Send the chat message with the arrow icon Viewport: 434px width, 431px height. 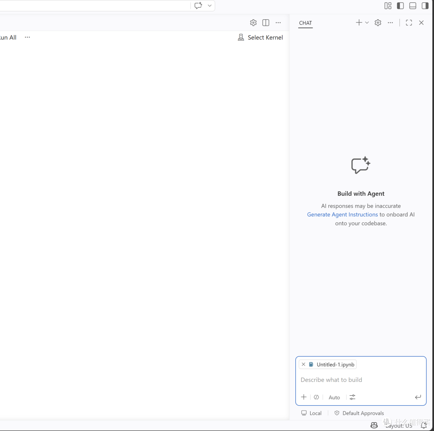pyautogui.click(x=418, y=397)
